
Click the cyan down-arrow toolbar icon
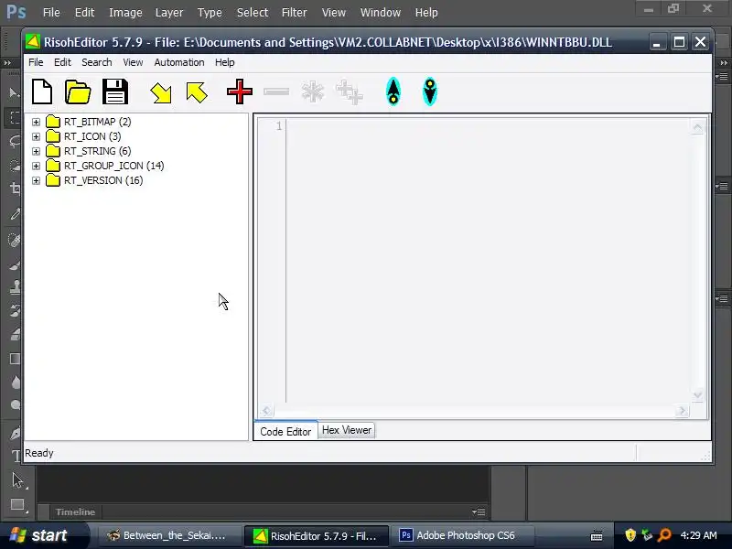429,91
